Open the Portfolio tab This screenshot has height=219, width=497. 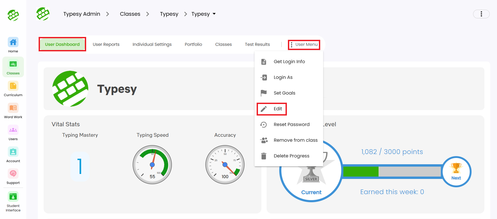pyautogui.click(x=193, y=45)
